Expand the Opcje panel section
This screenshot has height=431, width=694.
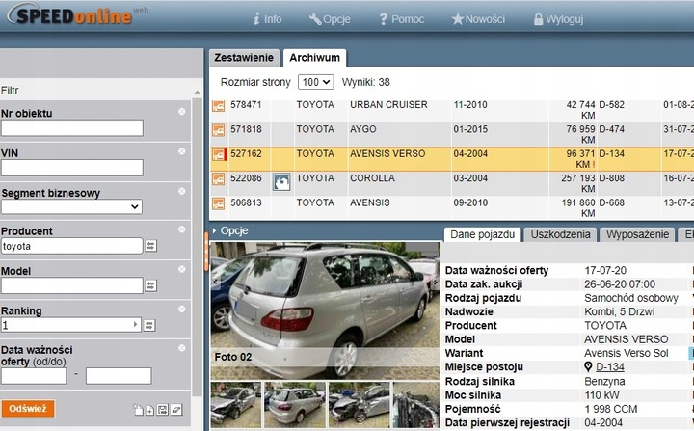[x=234, y=231]
